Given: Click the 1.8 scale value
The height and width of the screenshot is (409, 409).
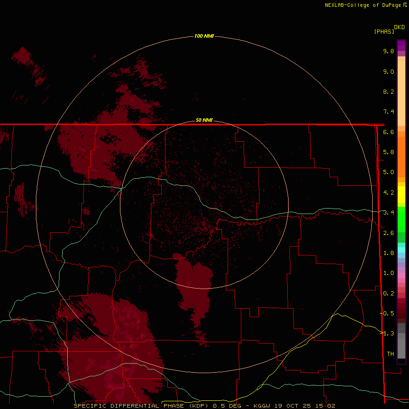Looking at the screenshot, I should 389,253.
